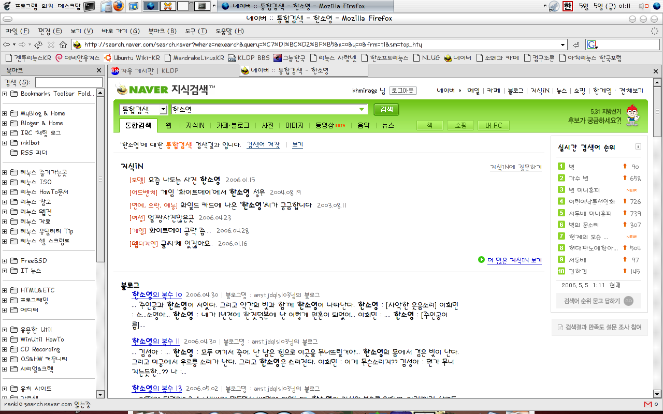This screenshot has height=414, width=663.
Task: Click the green 검색 button
Action: tap(386, 110)
